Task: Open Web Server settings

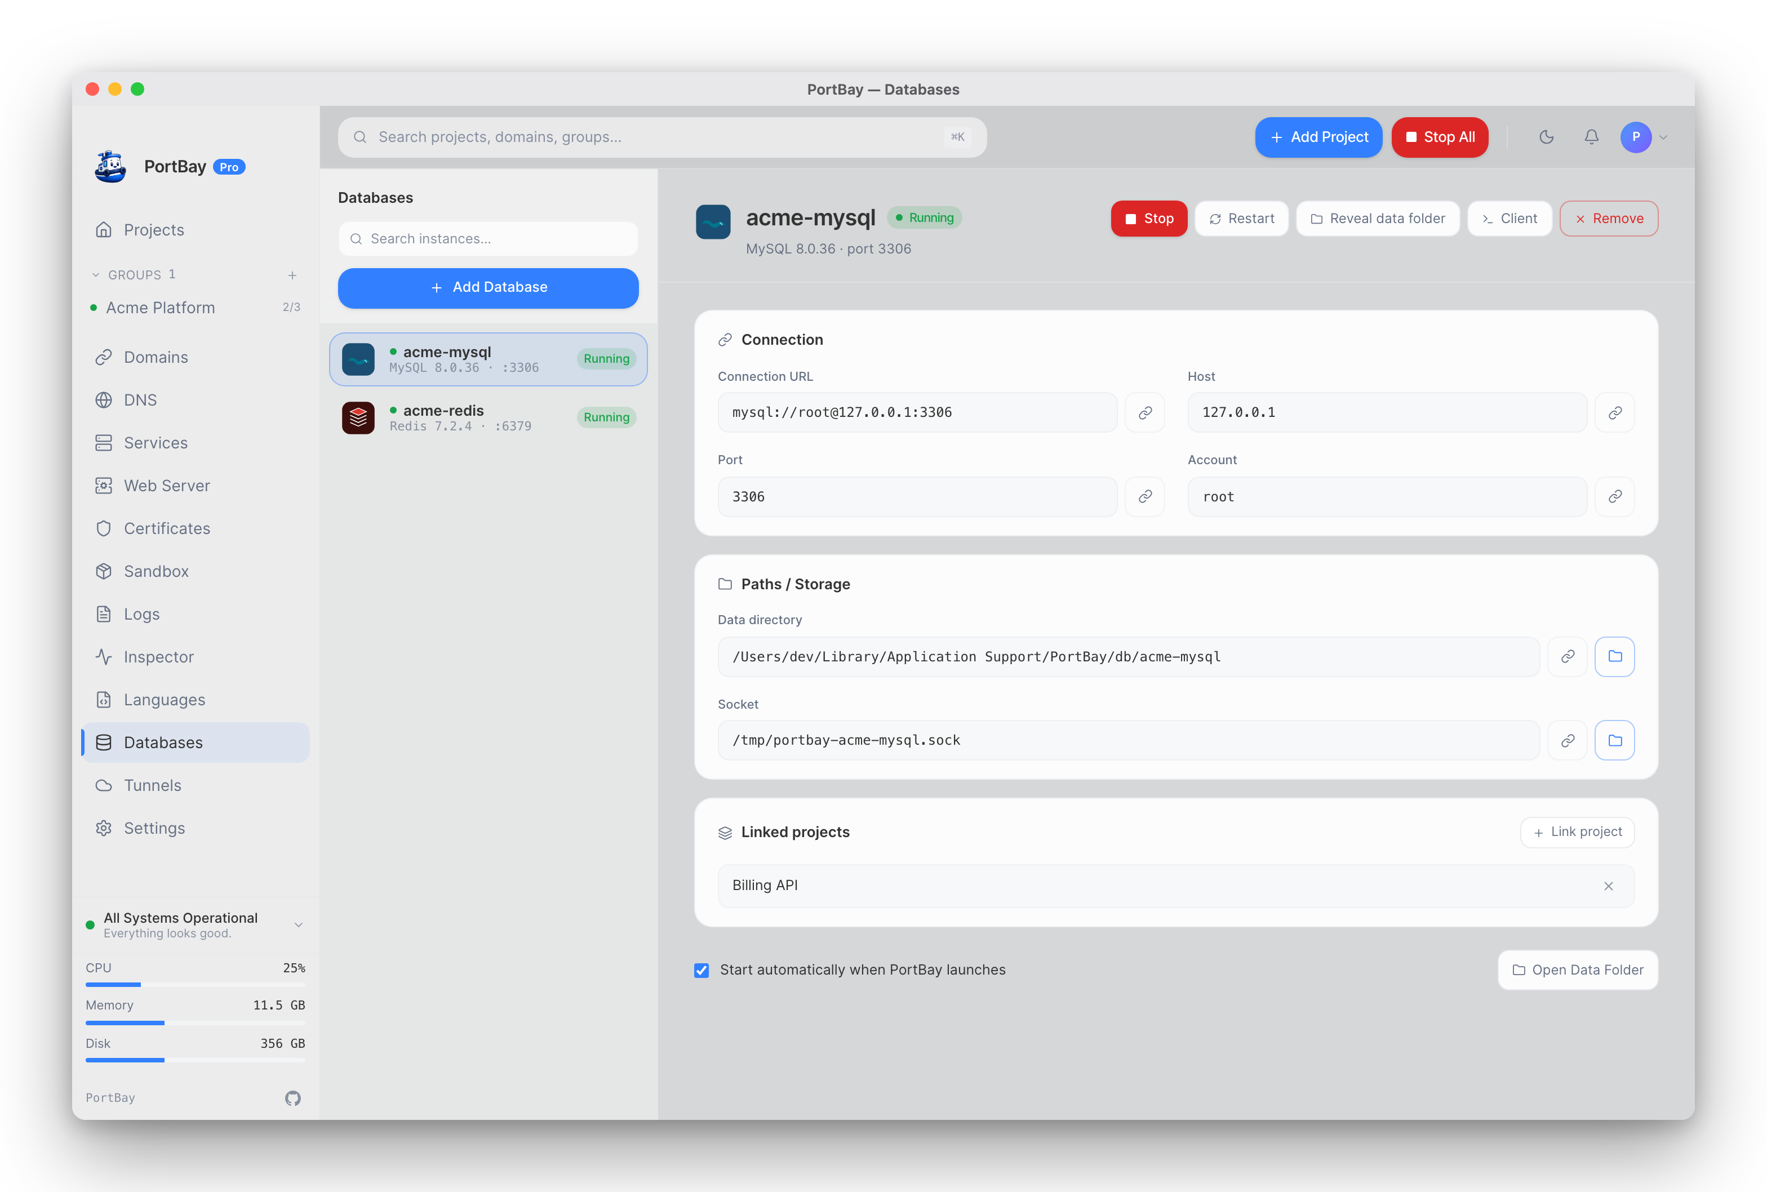Action: [x=196, y=486]
